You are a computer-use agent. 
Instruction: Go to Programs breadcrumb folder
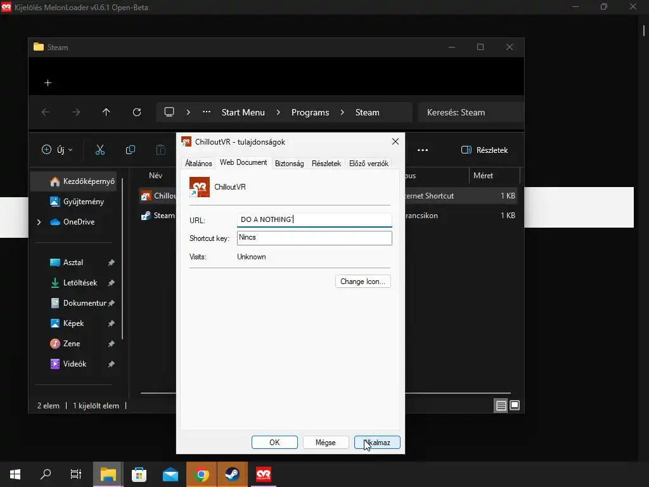click(x=310, y=112)
